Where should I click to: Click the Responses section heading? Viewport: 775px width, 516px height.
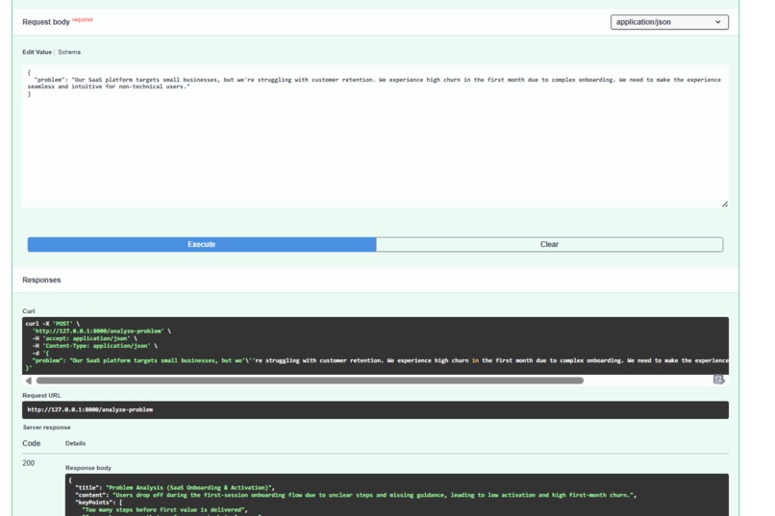41,280
